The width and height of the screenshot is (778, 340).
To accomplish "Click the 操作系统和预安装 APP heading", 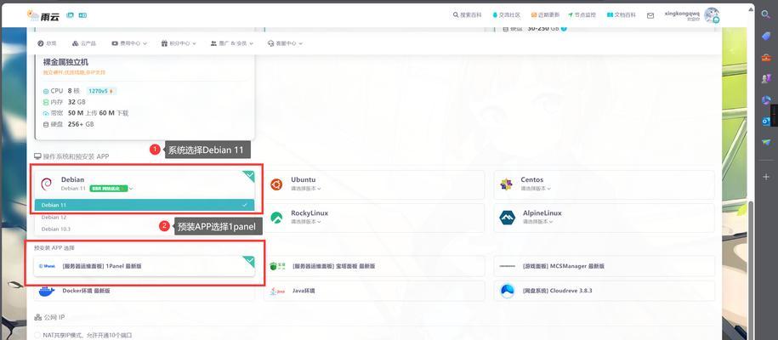I will tap(71, 156).
